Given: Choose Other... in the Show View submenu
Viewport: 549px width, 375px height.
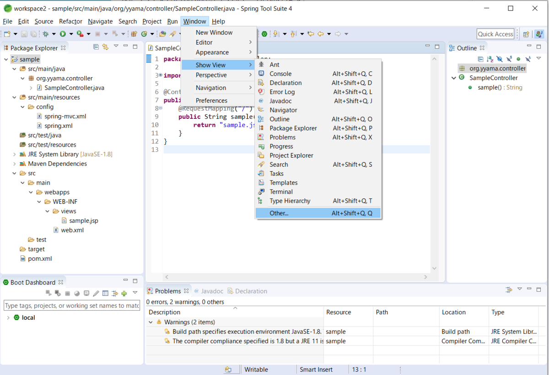Looking at the screenshot, I should [318, 213].
